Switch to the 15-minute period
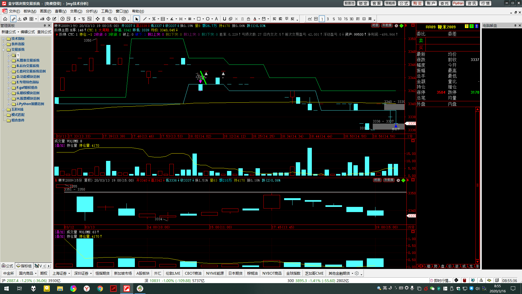Viewport: 522px width, 294px height. point(346,19)
